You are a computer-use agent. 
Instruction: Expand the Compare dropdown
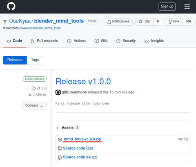click(x=34, y=106)
